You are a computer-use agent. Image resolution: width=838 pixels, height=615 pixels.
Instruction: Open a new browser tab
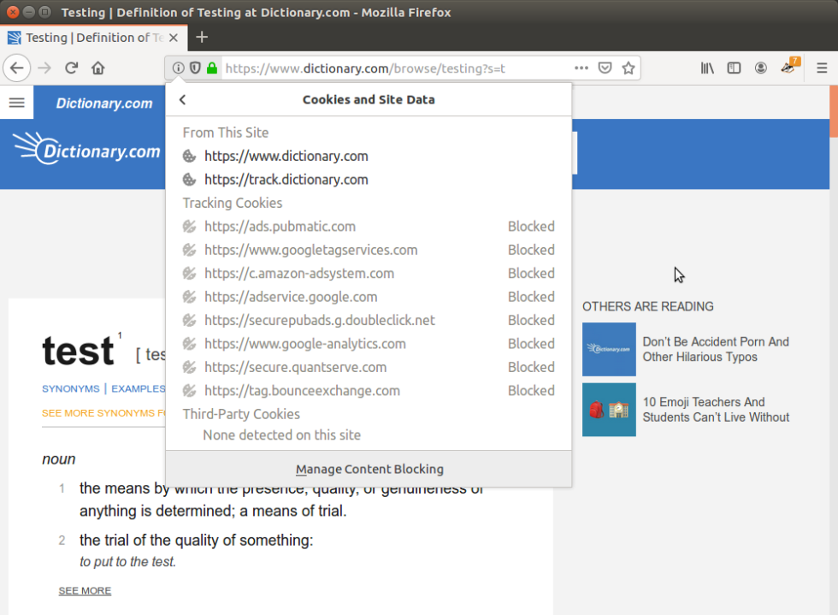pos(202,37)
